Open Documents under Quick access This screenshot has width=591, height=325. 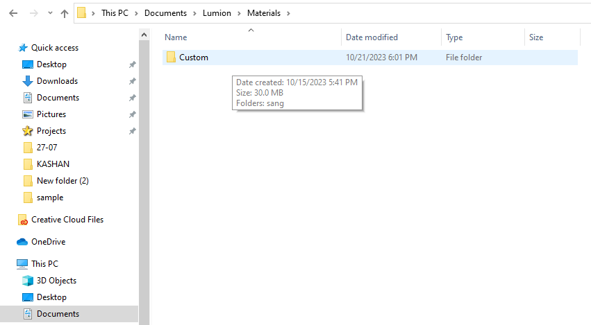click(58, 98)
